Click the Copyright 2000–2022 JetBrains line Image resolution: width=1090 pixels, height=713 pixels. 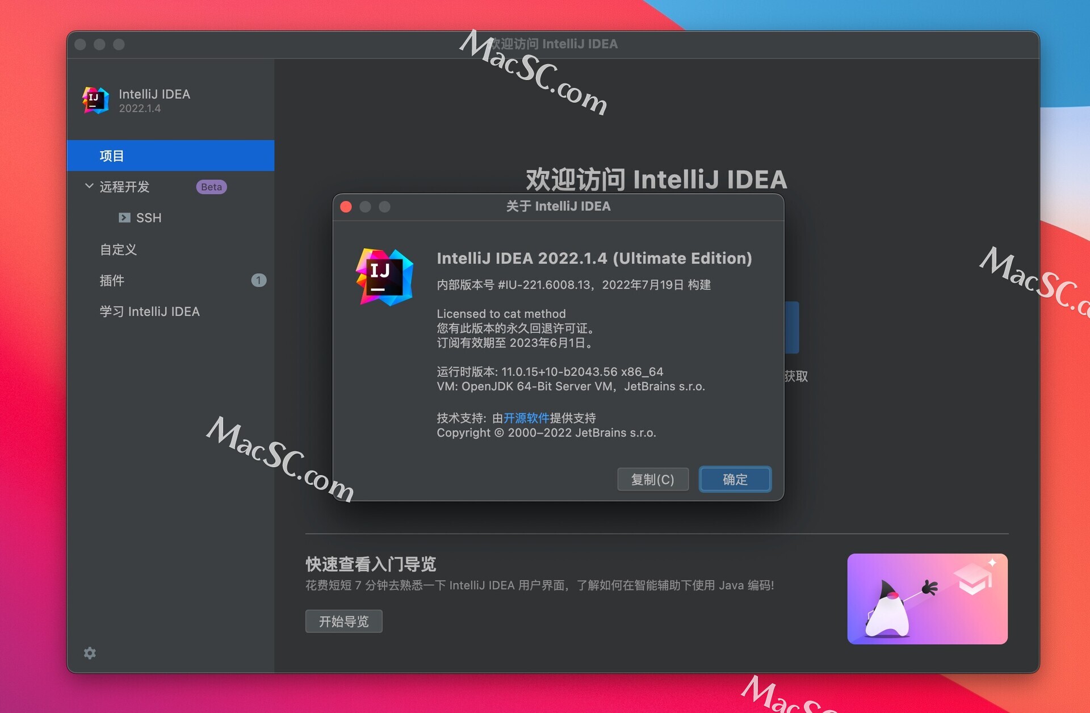pyautogui.click(x=546, y=433)
